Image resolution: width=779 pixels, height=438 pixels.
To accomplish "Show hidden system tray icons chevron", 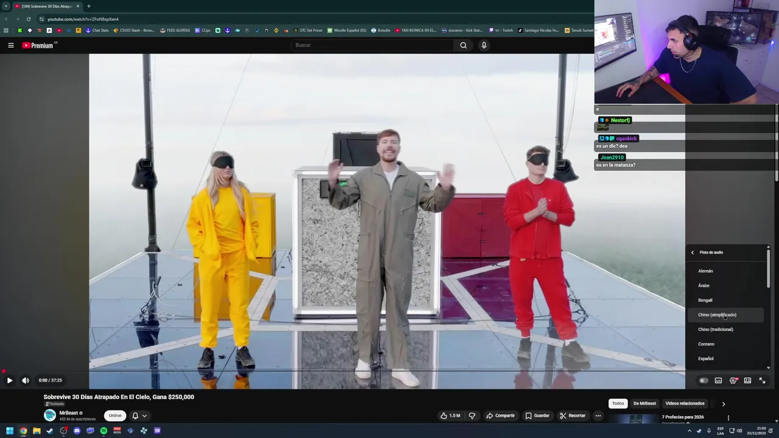I will coord(690,431).
